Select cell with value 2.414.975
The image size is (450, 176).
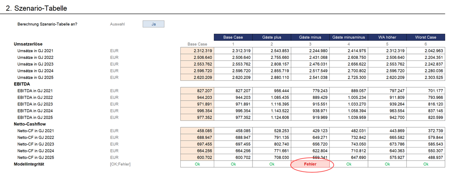[x=349, y=51]
